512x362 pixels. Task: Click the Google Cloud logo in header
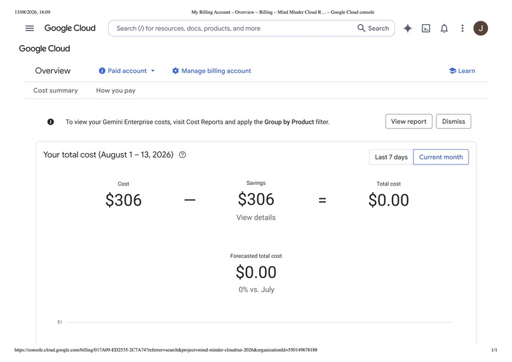(x=70, y=29)
